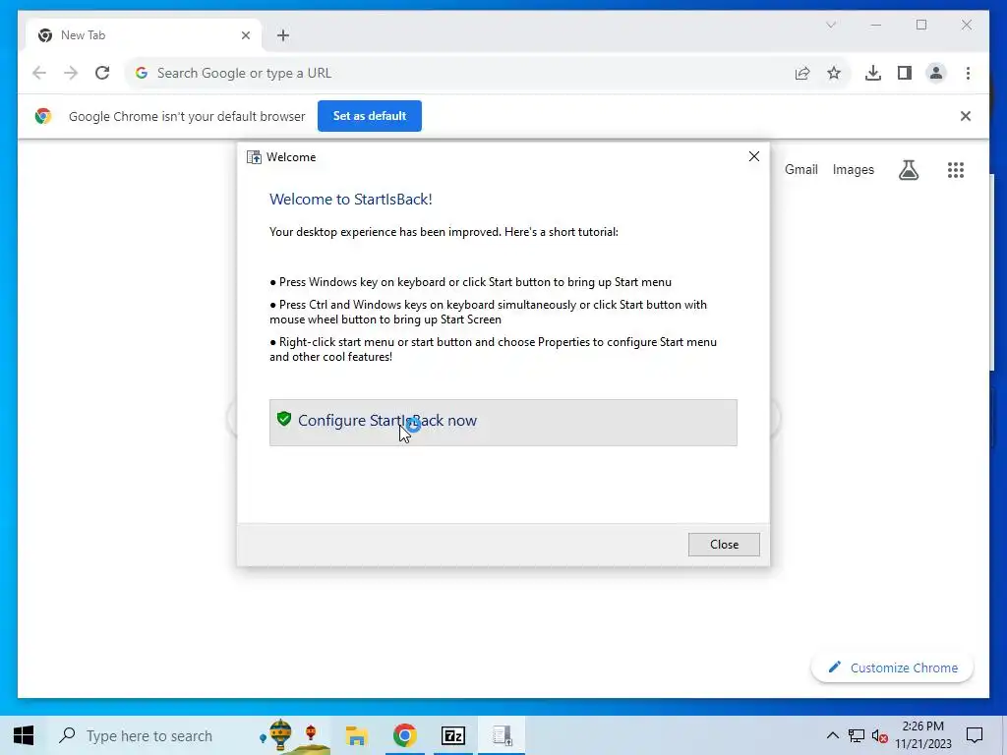
Task: Open the Gmail link
Action: click(800, 169)
